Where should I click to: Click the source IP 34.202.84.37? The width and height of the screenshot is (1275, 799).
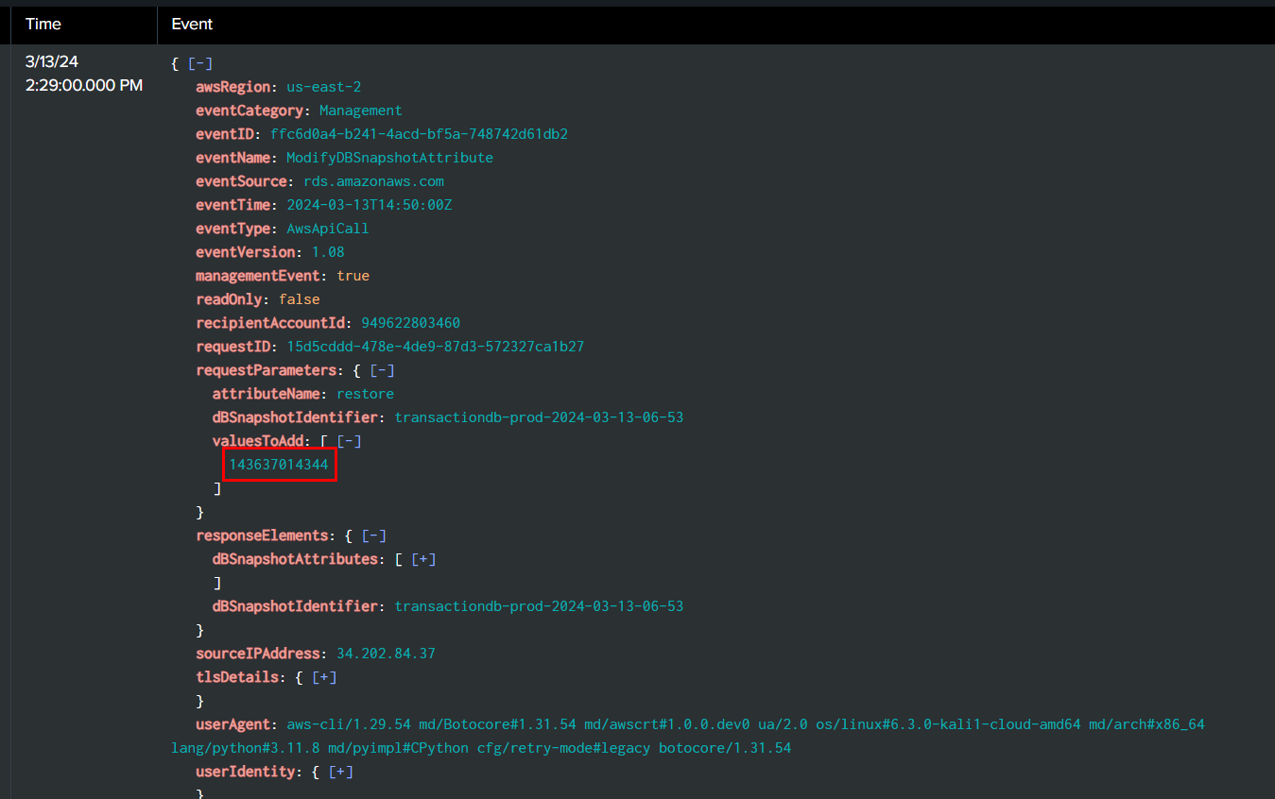386,654
